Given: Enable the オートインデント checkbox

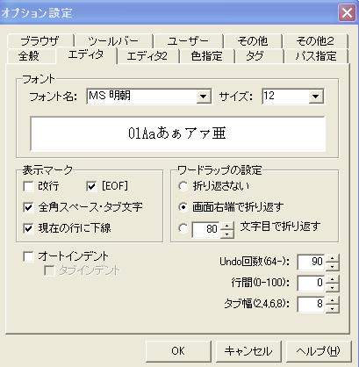Looking at the screenshot, I should 28,256.
